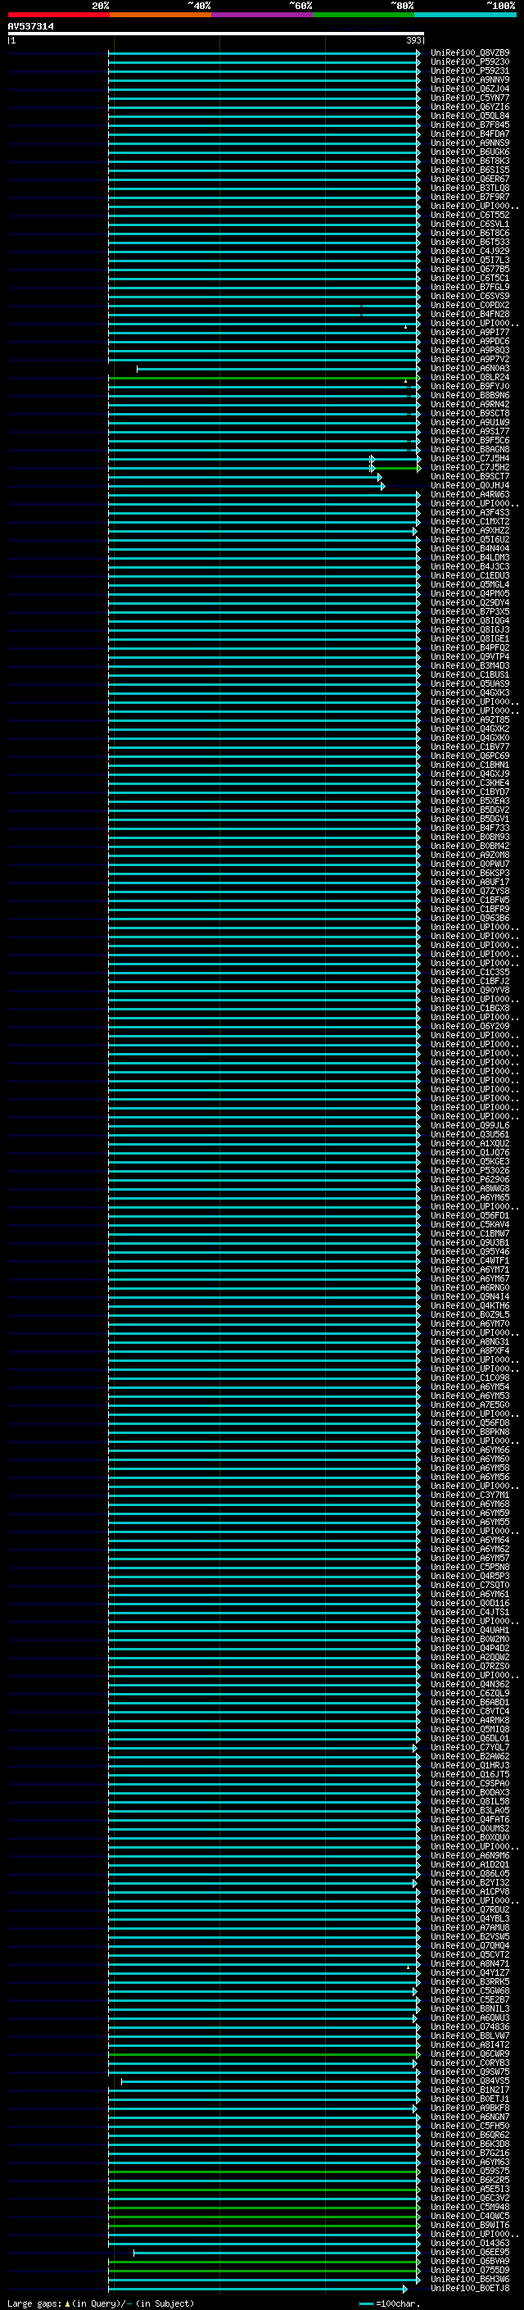Viewport: 524px width, 2310px height.
Task: Select label UniRef100_A9PI77
Action: coord(470,332)
